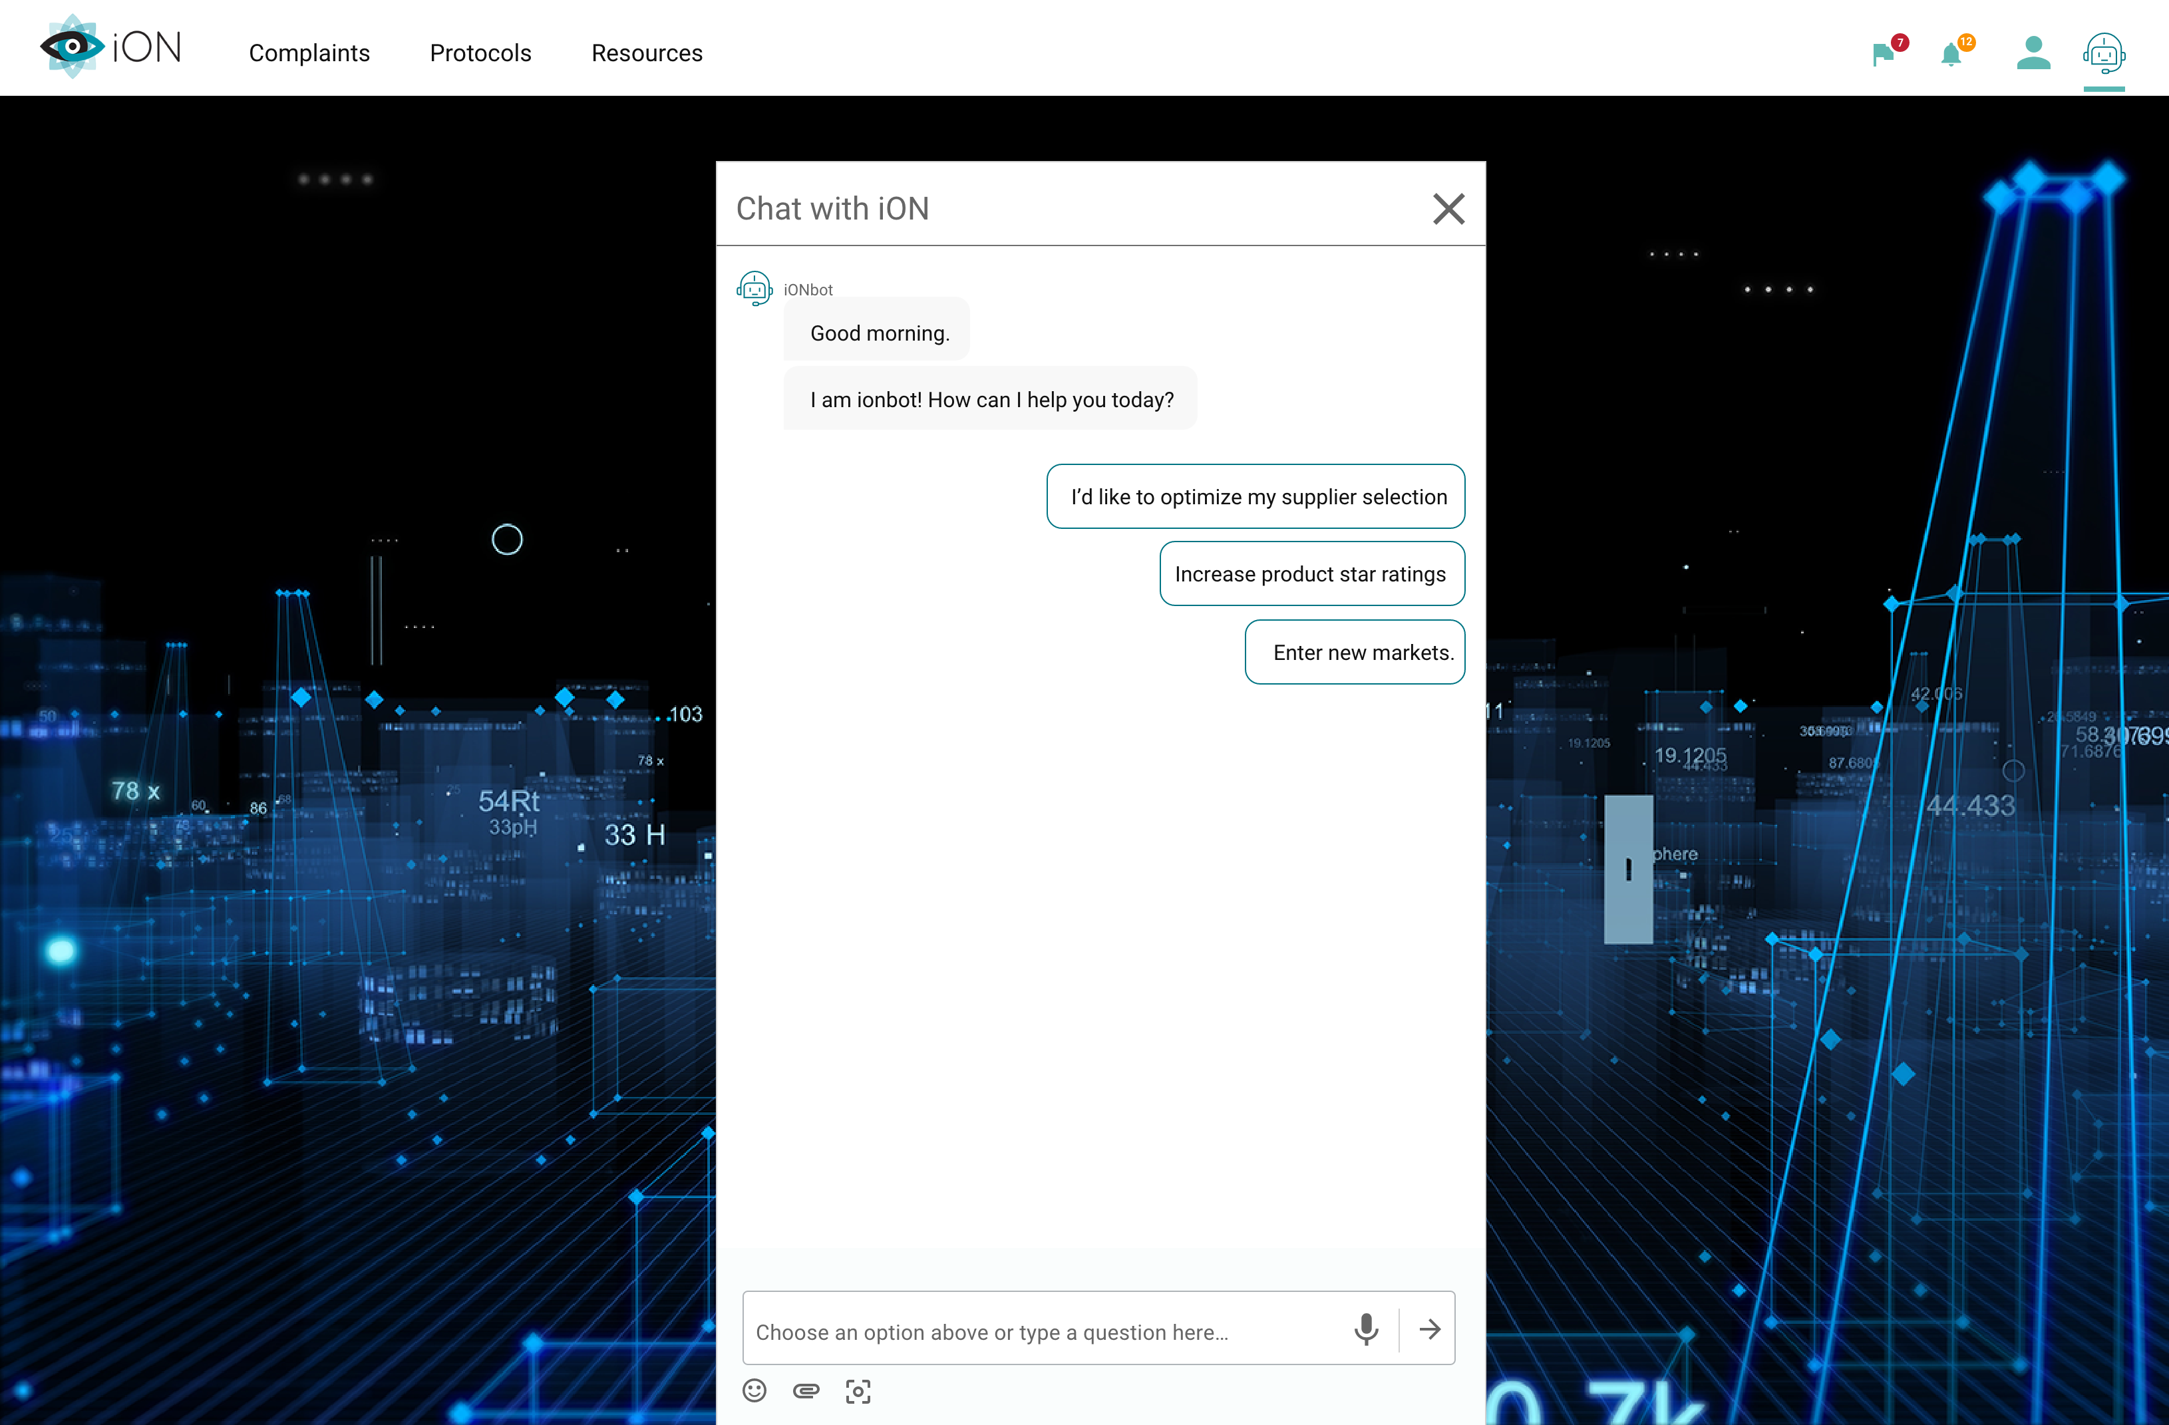The width and height of the screenshot is (2169, 1425).
Task: Open the Protocols menu
Action: click(x=480, y=53)
